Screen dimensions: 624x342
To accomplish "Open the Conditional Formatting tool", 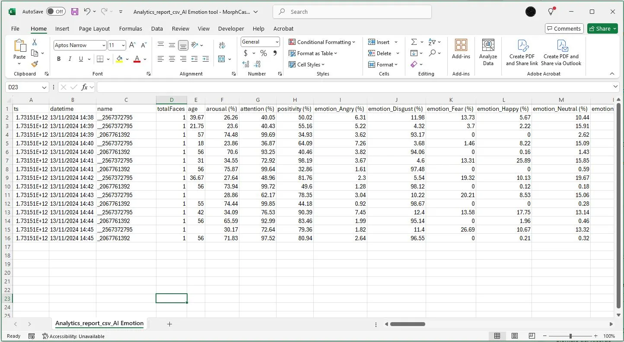I will (322, 42).
